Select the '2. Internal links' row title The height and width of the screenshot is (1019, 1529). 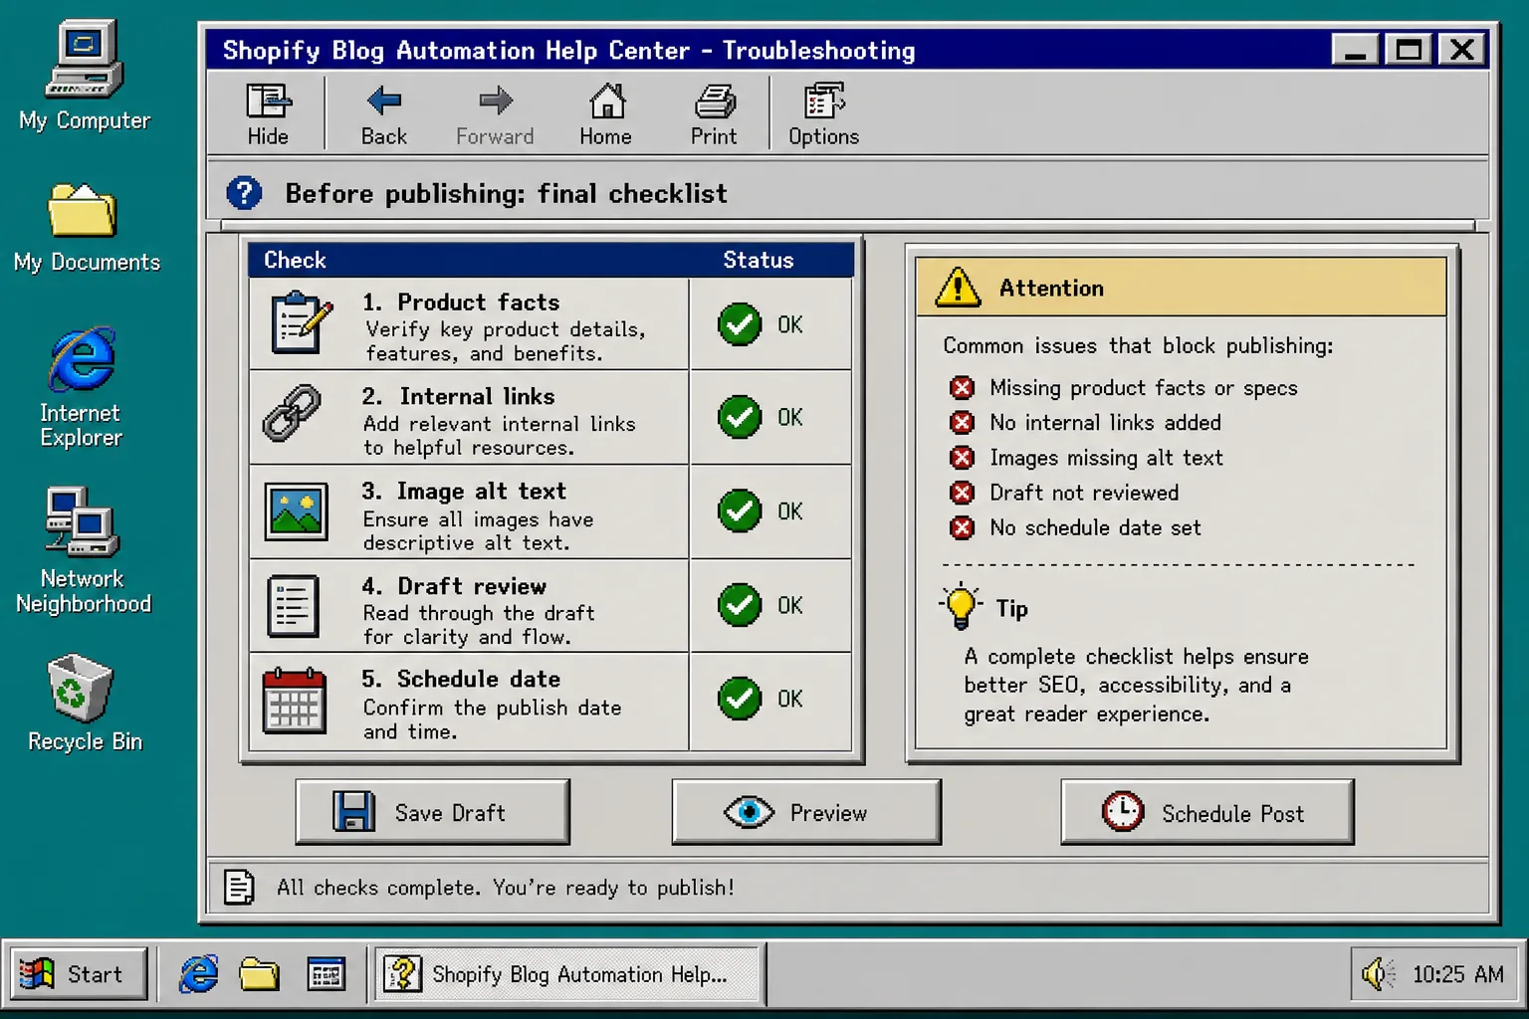tap(459, 396)
